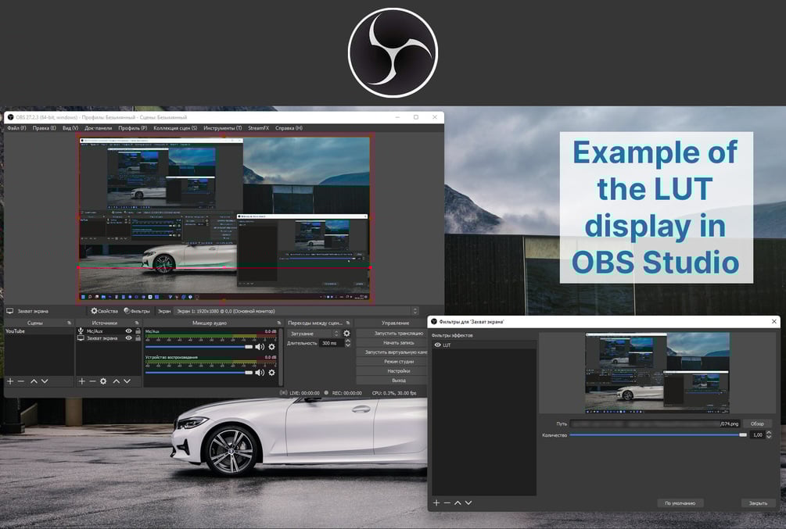
Task: Lock the Mic/Aux source
Action: 138,331
